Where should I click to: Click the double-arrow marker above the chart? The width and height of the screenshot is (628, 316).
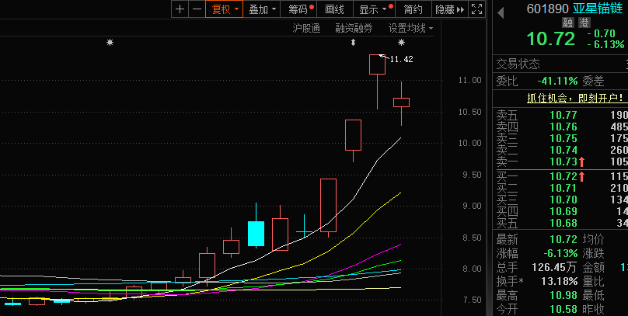click(x=352, y=43)
